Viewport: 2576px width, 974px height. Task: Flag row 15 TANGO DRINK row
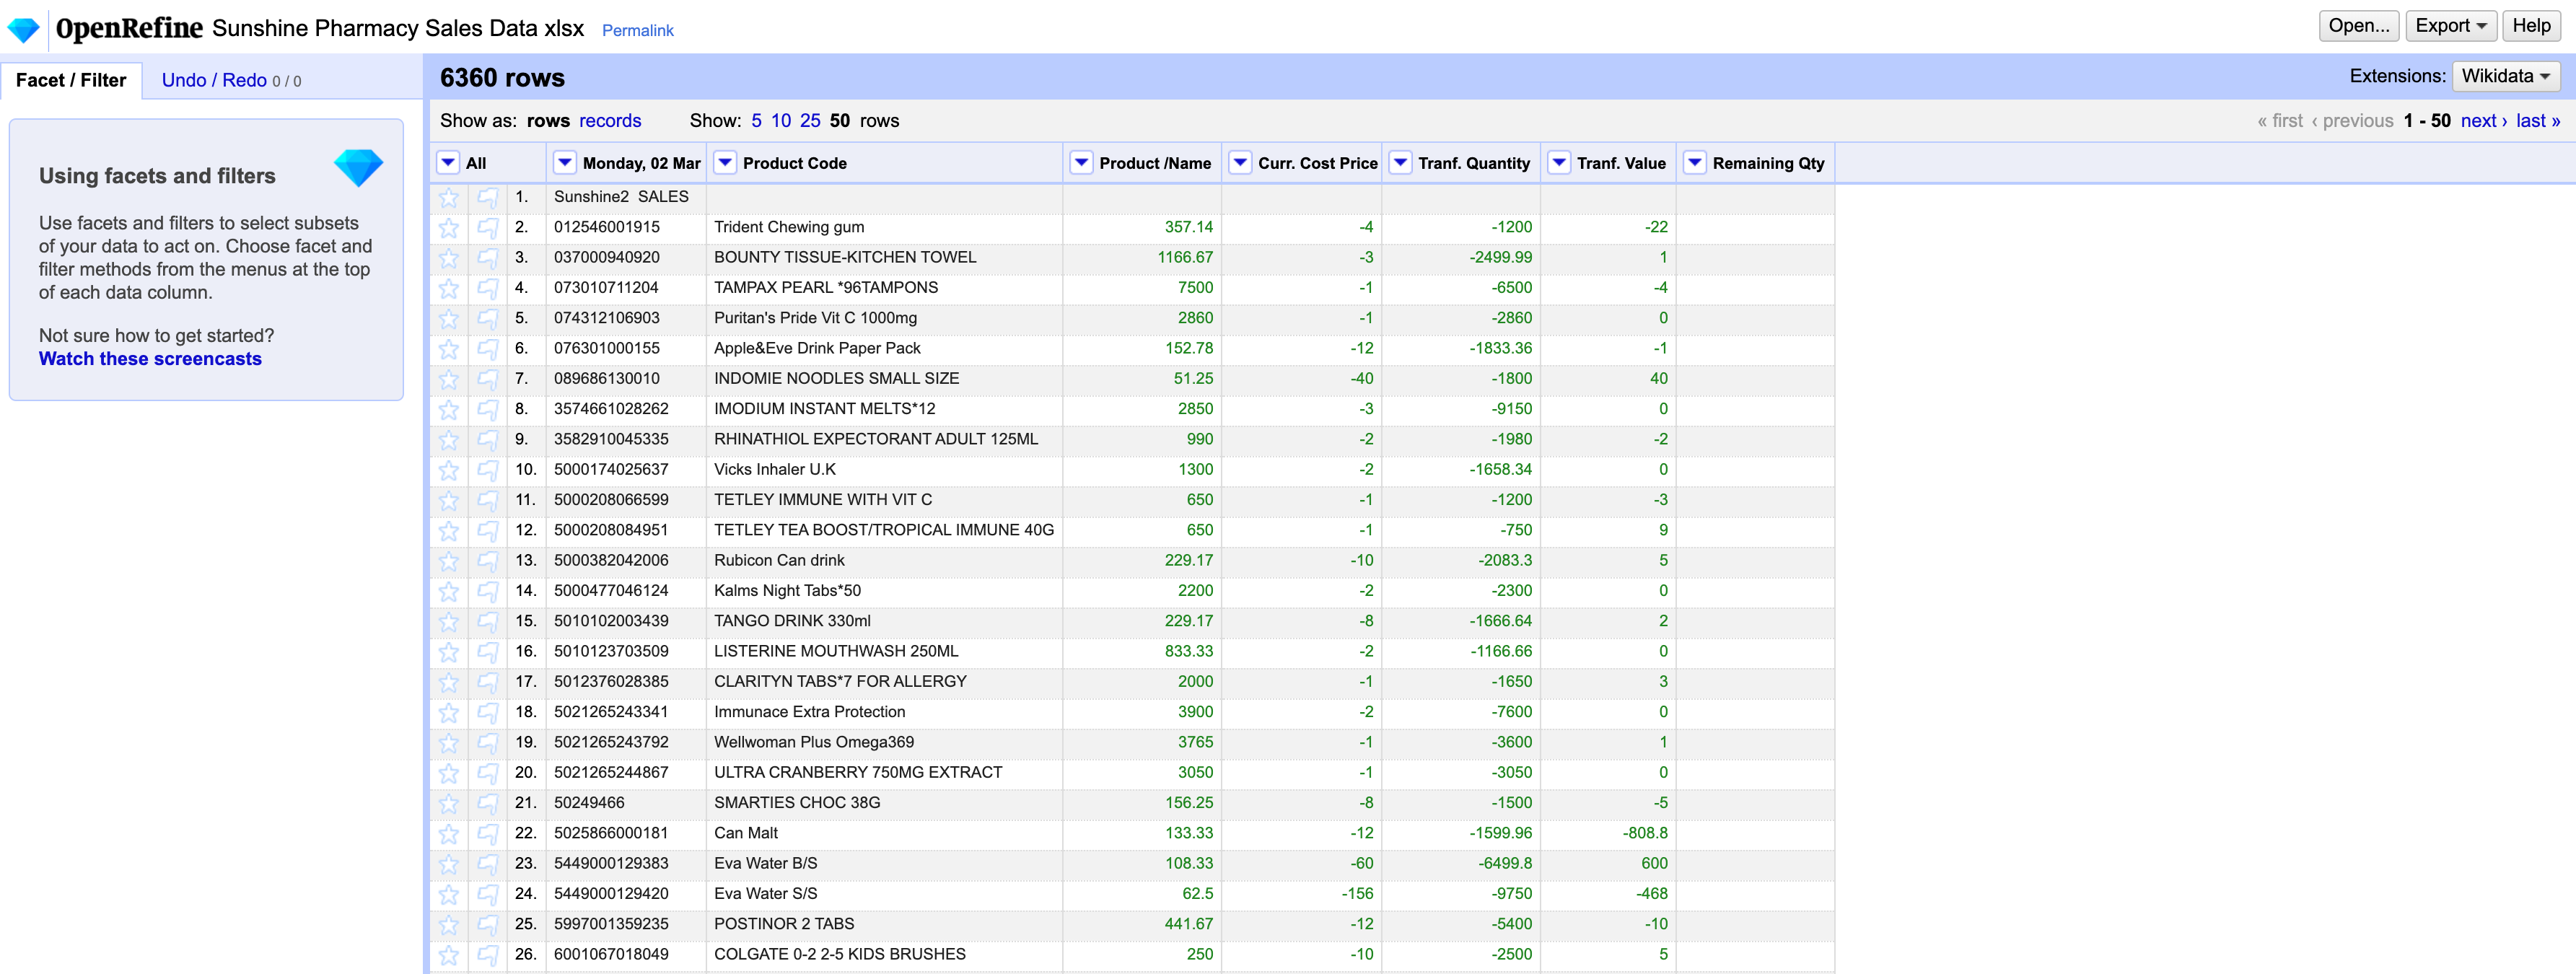487,622
